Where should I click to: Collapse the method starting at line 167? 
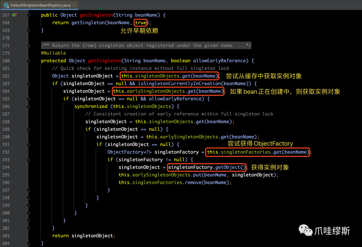pos(28,15)
